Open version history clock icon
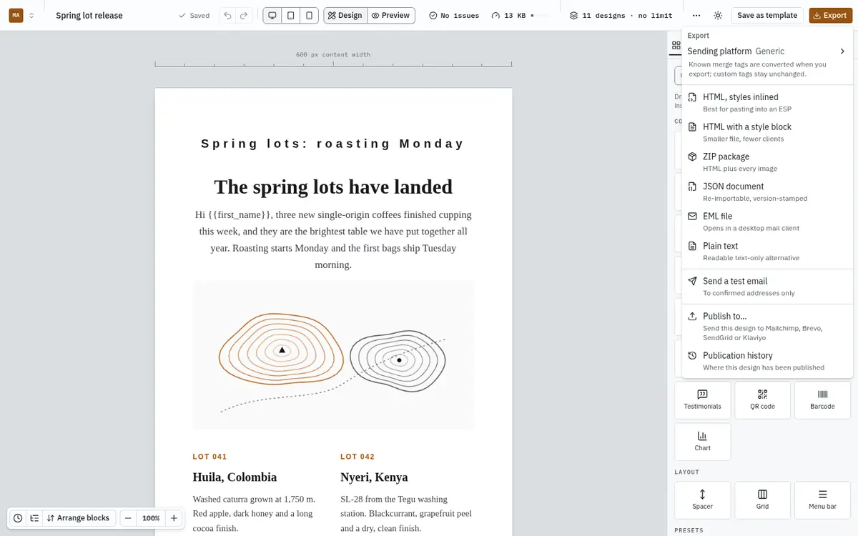 18,518
